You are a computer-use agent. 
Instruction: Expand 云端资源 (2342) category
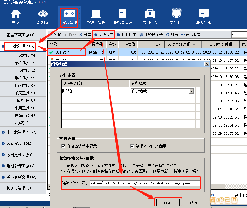[3, 143]
